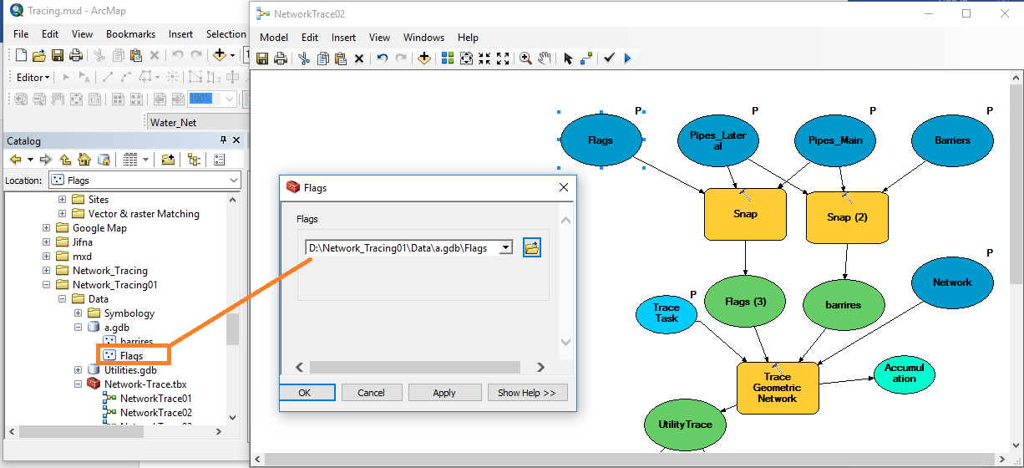Browse for Flags dataset folder icon
The image size is (1024, 468).
[x=532, y=247]
